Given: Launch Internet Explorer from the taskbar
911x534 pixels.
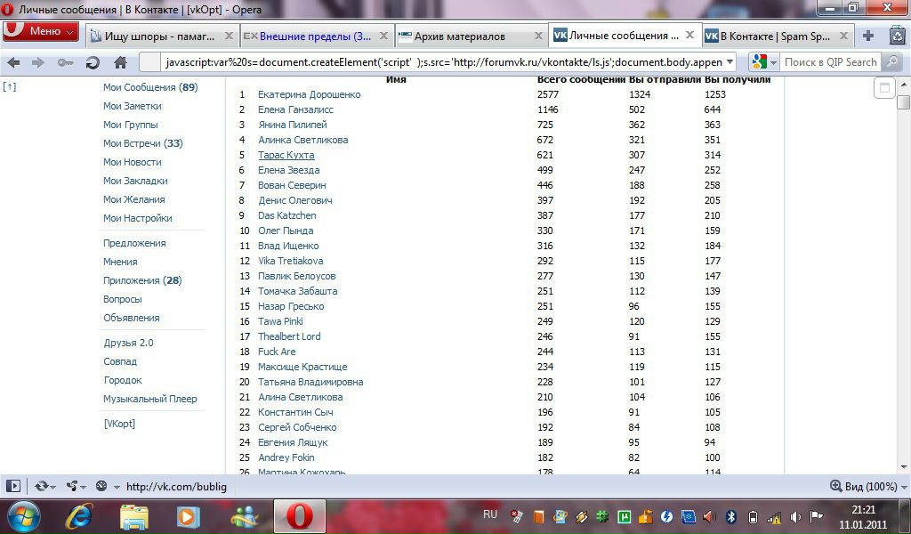Looking at the screenshot, I should click(x=79, y=516).
